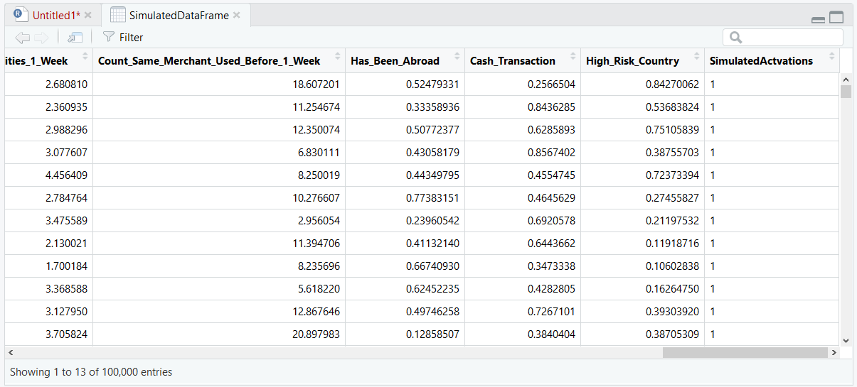This screenshot has height=387, width=857.
Task: Select cell value 1.700184
Action: [x=66, y=266]
